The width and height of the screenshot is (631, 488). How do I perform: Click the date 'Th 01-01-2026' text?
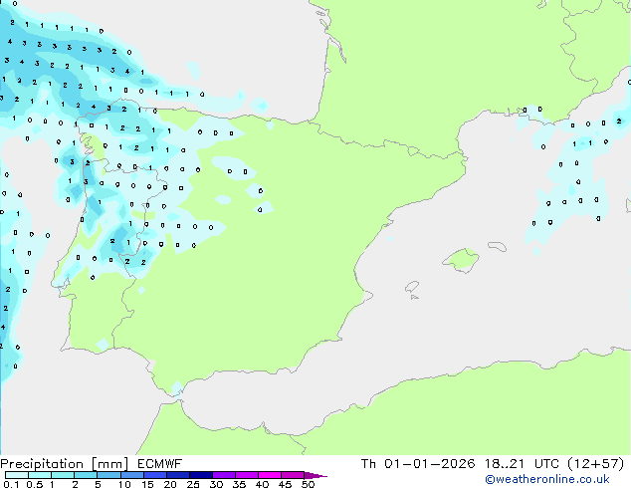[418, 464]
